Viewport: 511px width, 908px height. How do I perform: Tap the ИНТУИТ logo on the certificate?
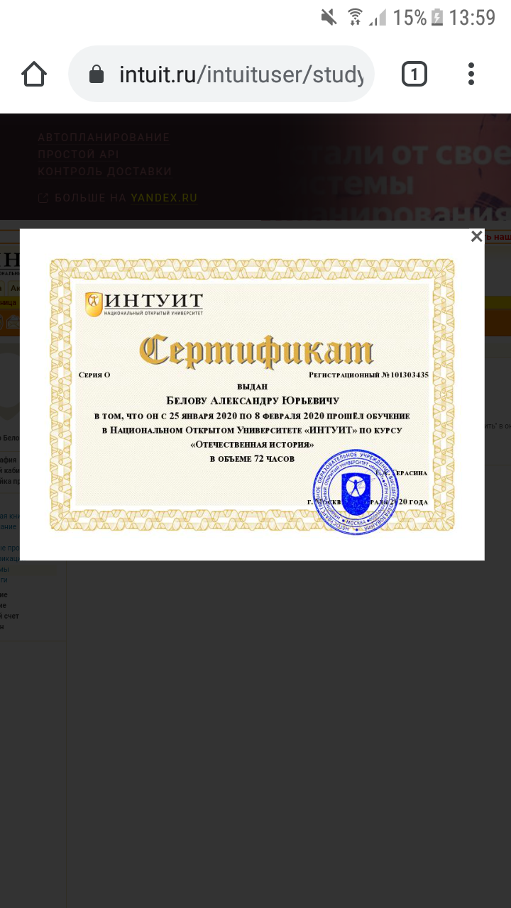click(x=143, y=304)
